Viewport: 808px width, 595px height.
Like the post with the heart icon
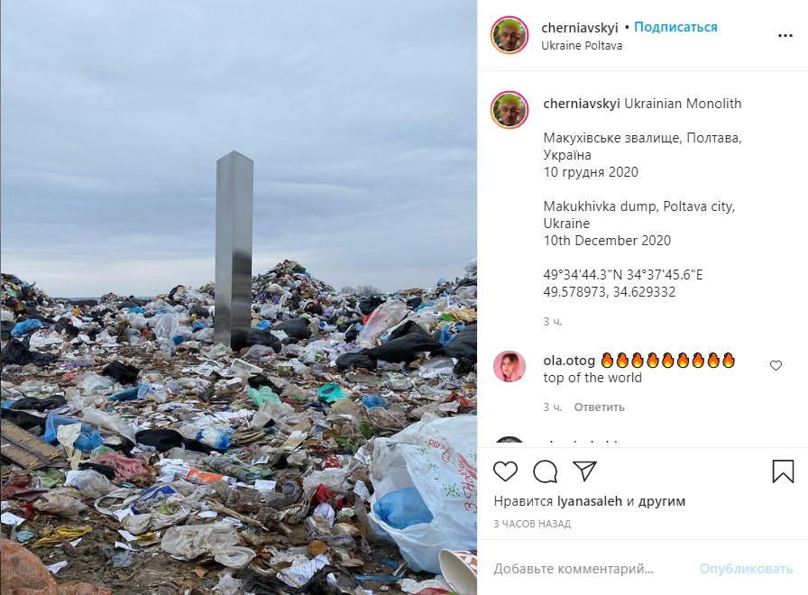point(505,471)
